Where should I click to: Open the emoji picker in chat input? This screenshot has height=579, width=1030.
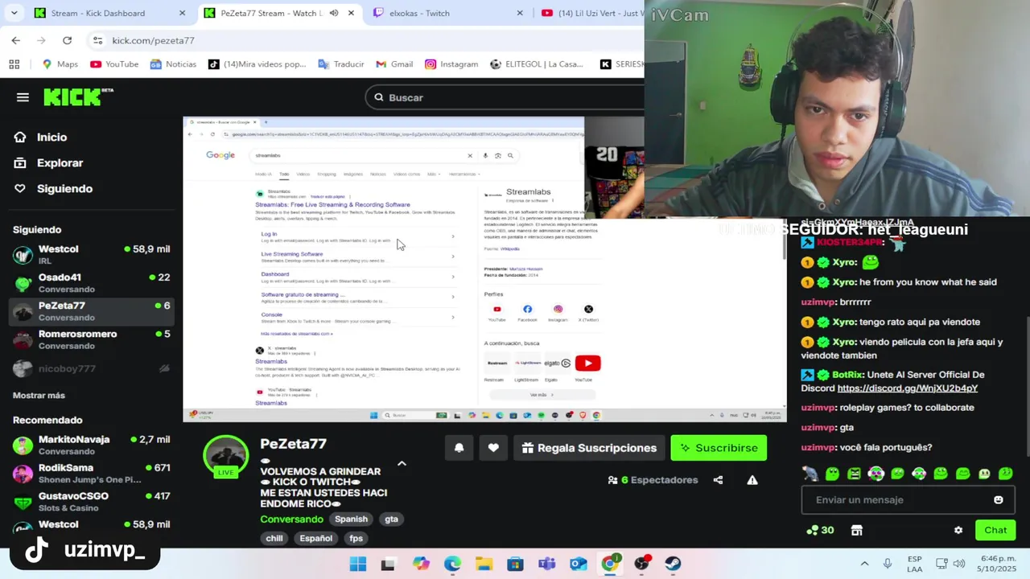[999, 500]
